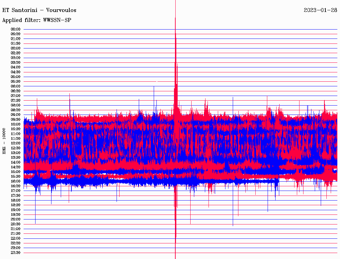The height and width of the screenshot is (259, 340).
Task: Click the 05:00 time label
Action: tap(16, 77)
